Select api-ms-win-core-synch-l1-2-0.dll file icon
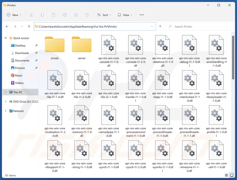The width and height of the screenshot is (237, 180). (x=136, y=150)
